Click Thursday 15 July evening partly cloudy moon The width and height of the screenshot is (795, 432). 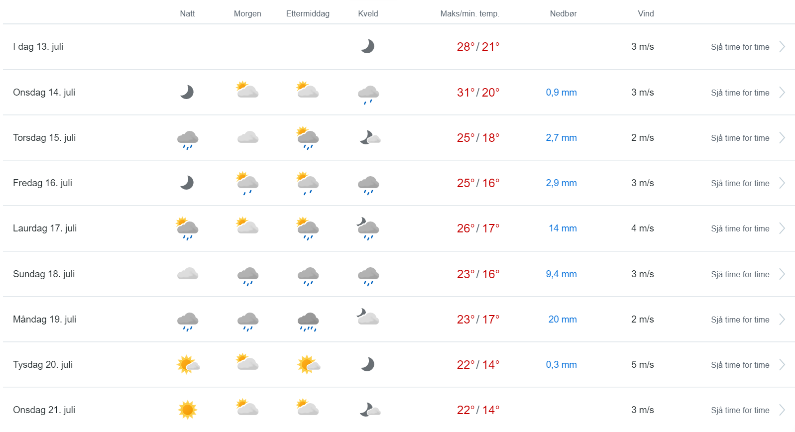369,137
